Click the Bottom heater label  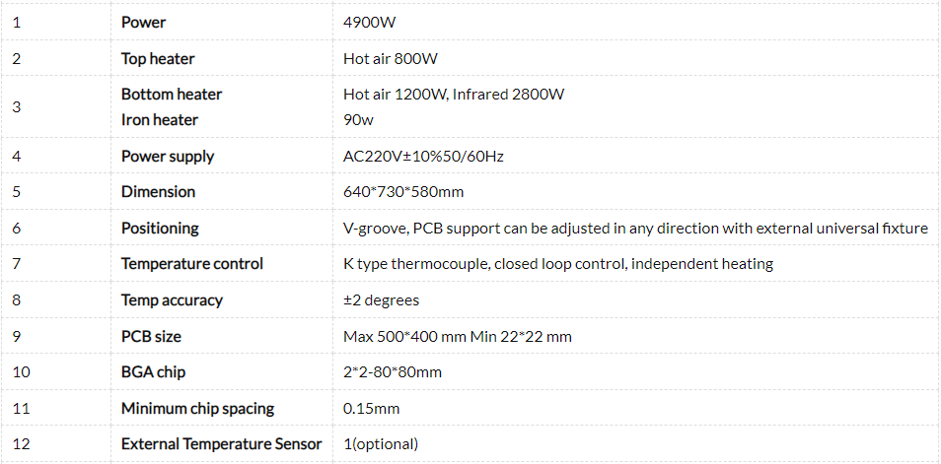tap(172, 95)
